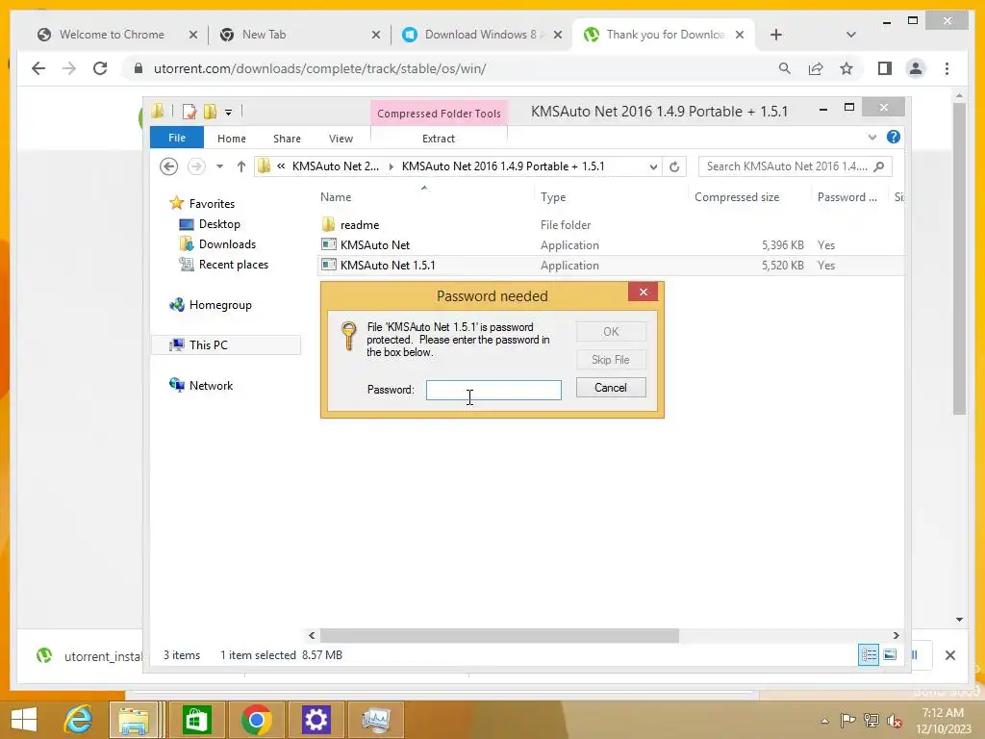Open the Windows Start button

tap(24, 720)
